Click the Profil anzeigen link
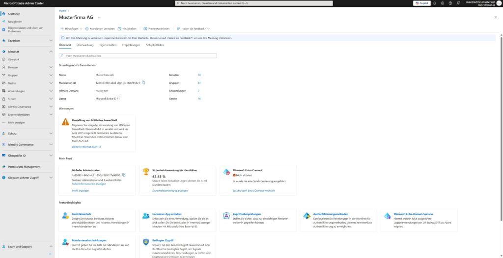This screenshot has width=503, height=258. point(80,191)
